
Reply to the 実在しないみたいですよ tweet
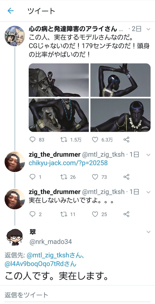pyautogui.click(x=33, y=214)
